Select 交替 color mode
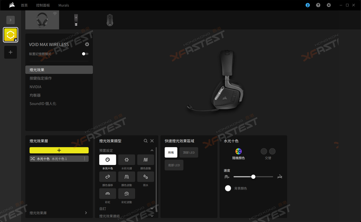The height and width of the screenshot is (222, 361). (x=268, y=151)
